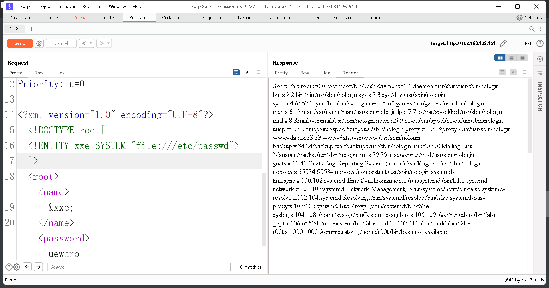Screen dimensions: 549x288
Task: Toggle response word wrap icon
Action: tap(502, 72)
